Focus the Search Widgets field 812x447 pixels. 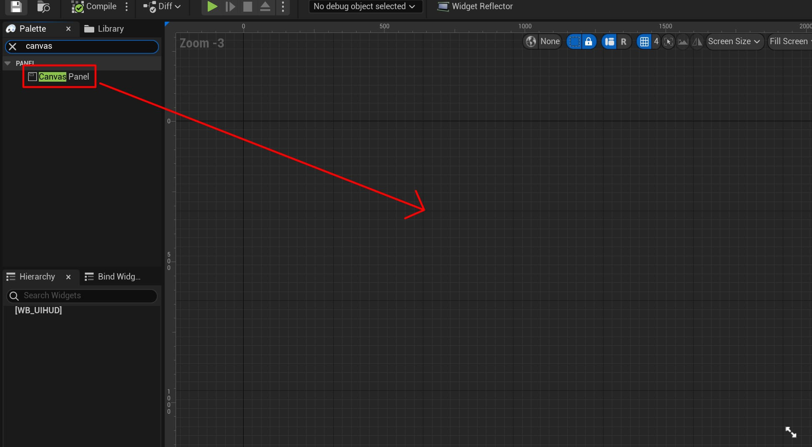82,296
